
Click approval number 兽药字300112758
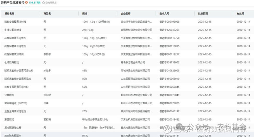click(x=169, y=38)
